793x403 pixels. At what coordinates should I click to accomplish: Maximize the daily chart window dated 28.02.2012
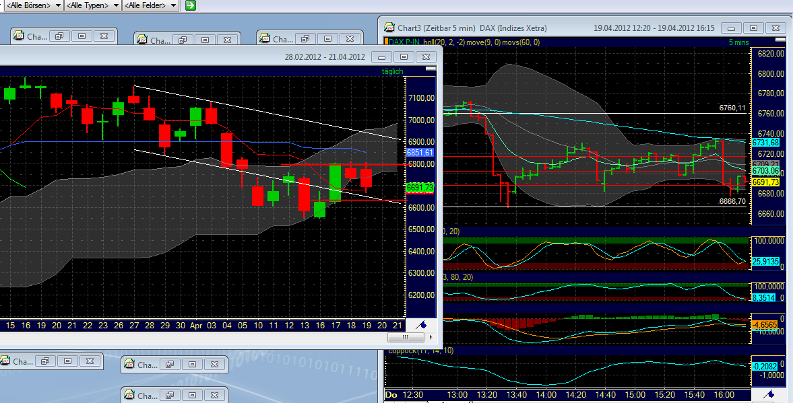pyautogui.click(x=404, y=57)
